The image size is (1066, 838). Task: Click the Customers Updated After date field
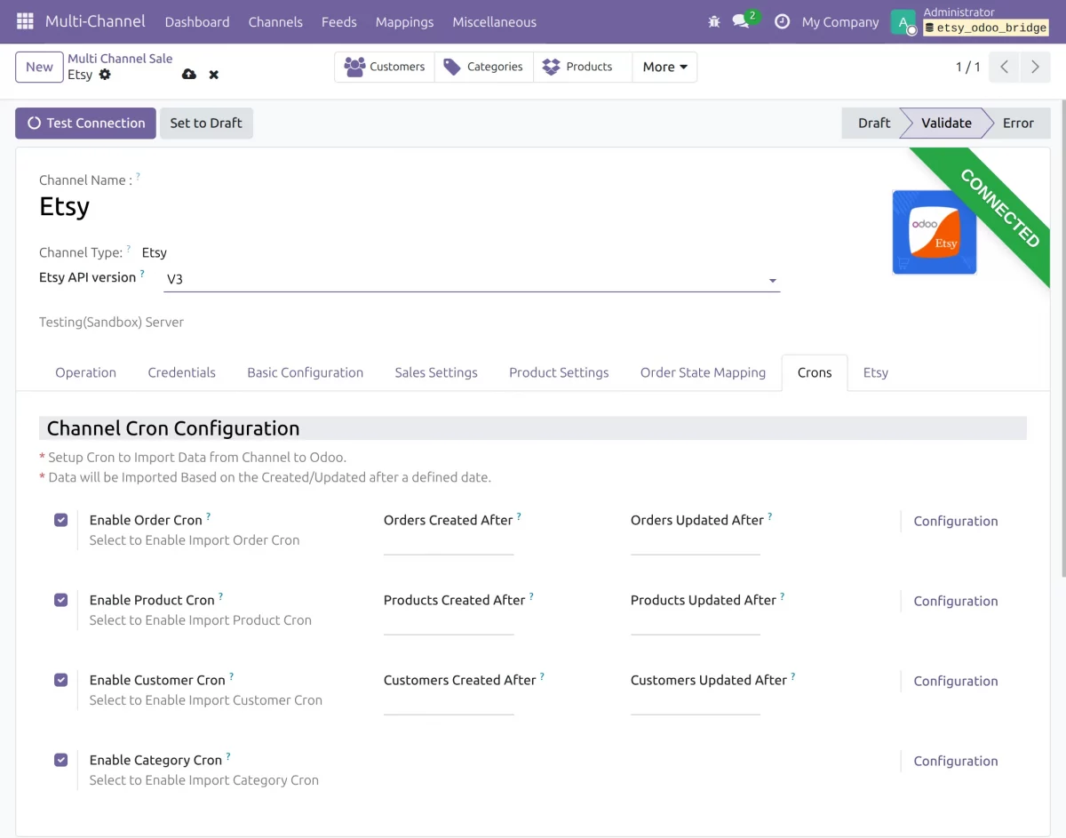click(696, 705)
